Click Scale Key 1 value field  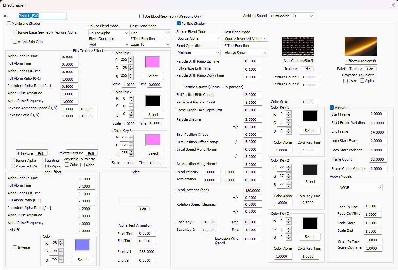click(211, 222)
